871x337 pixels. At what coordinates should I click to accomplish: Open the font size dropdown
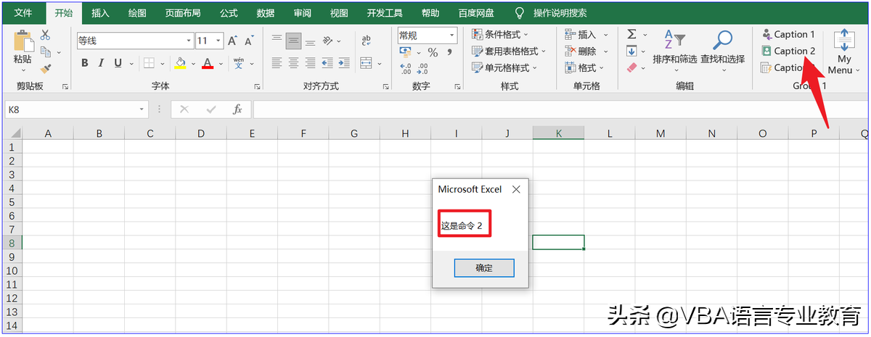click(x=218, y=41)
